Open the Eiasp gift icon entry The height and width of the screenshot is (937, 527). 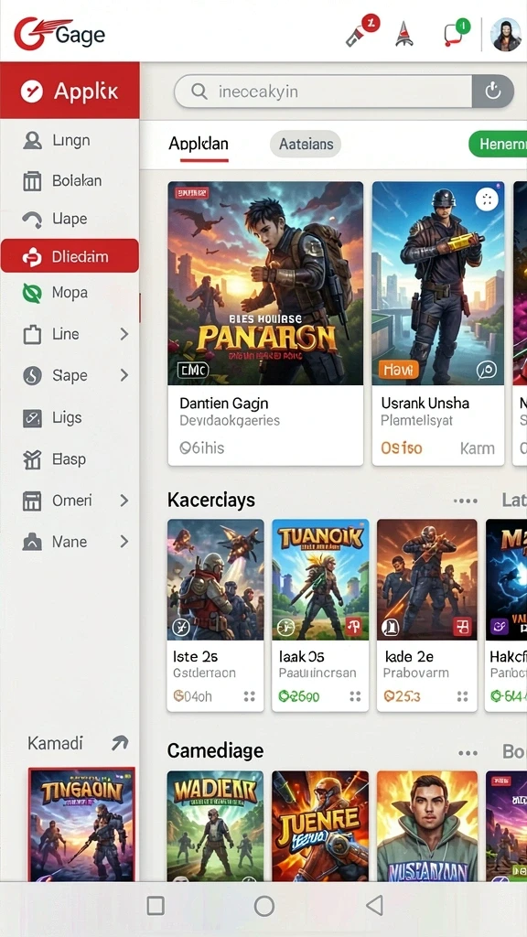click(32, 459)
